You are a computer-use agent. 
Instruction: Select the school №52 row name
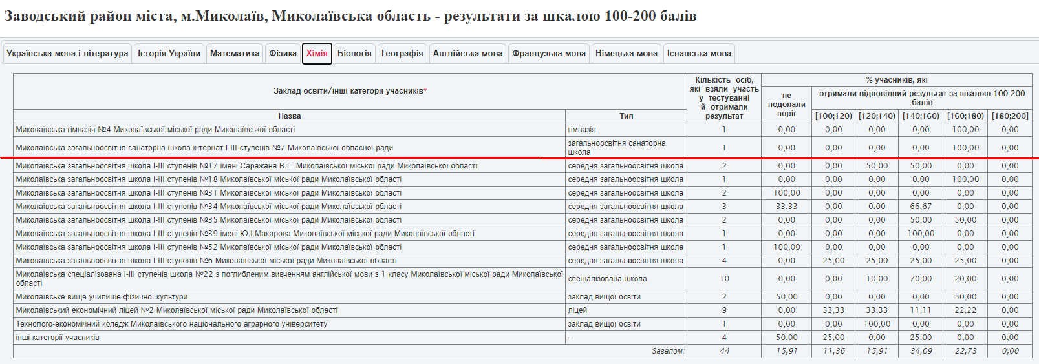click(208, 247)
